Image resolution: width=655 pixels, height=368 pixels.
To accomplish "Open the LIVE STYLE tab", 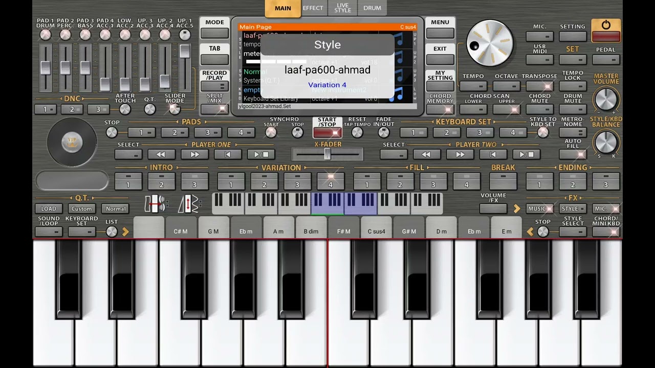I will point(342,8).
